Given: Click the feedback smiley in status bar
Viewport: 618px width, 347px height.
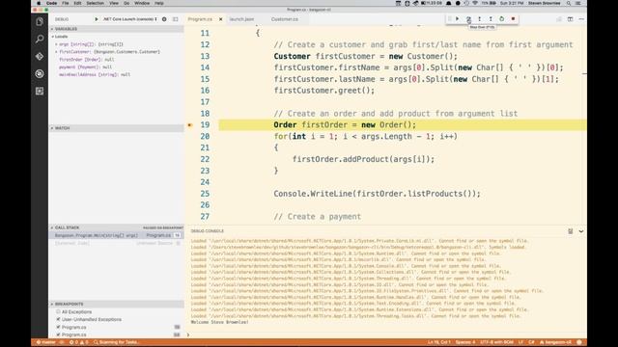Looking at the screenshot, I should tap(579, 342).
